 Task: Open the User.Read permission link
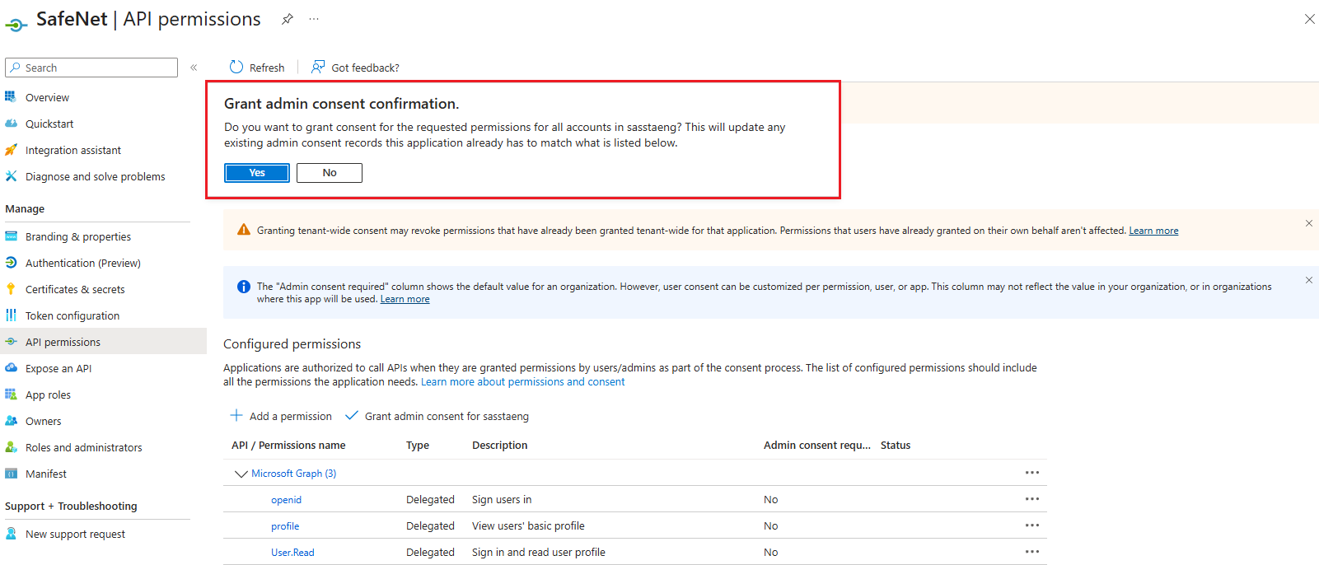pos(292,553)
